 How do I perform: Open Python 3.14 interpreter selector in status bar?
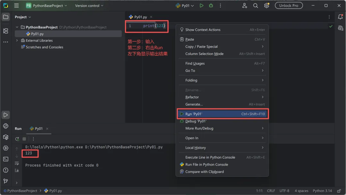(x=322, y=191)
